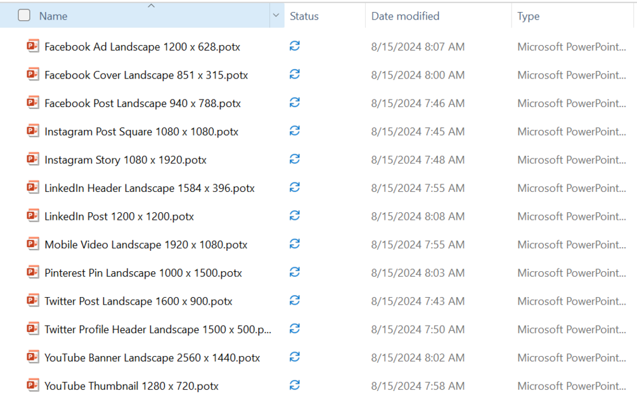Select file YouTube Banner Landscape 2560 x 1440.potx
The width and height of the screenshot is (637, 415).
point(152,358)
